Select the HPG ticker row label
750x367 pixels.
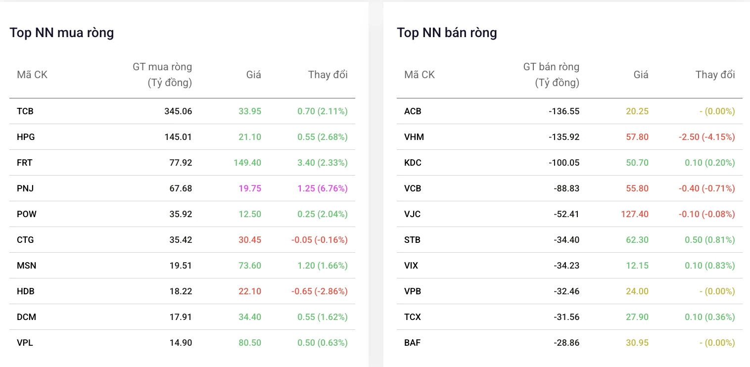pyautogui.click(x=26, y=137)
